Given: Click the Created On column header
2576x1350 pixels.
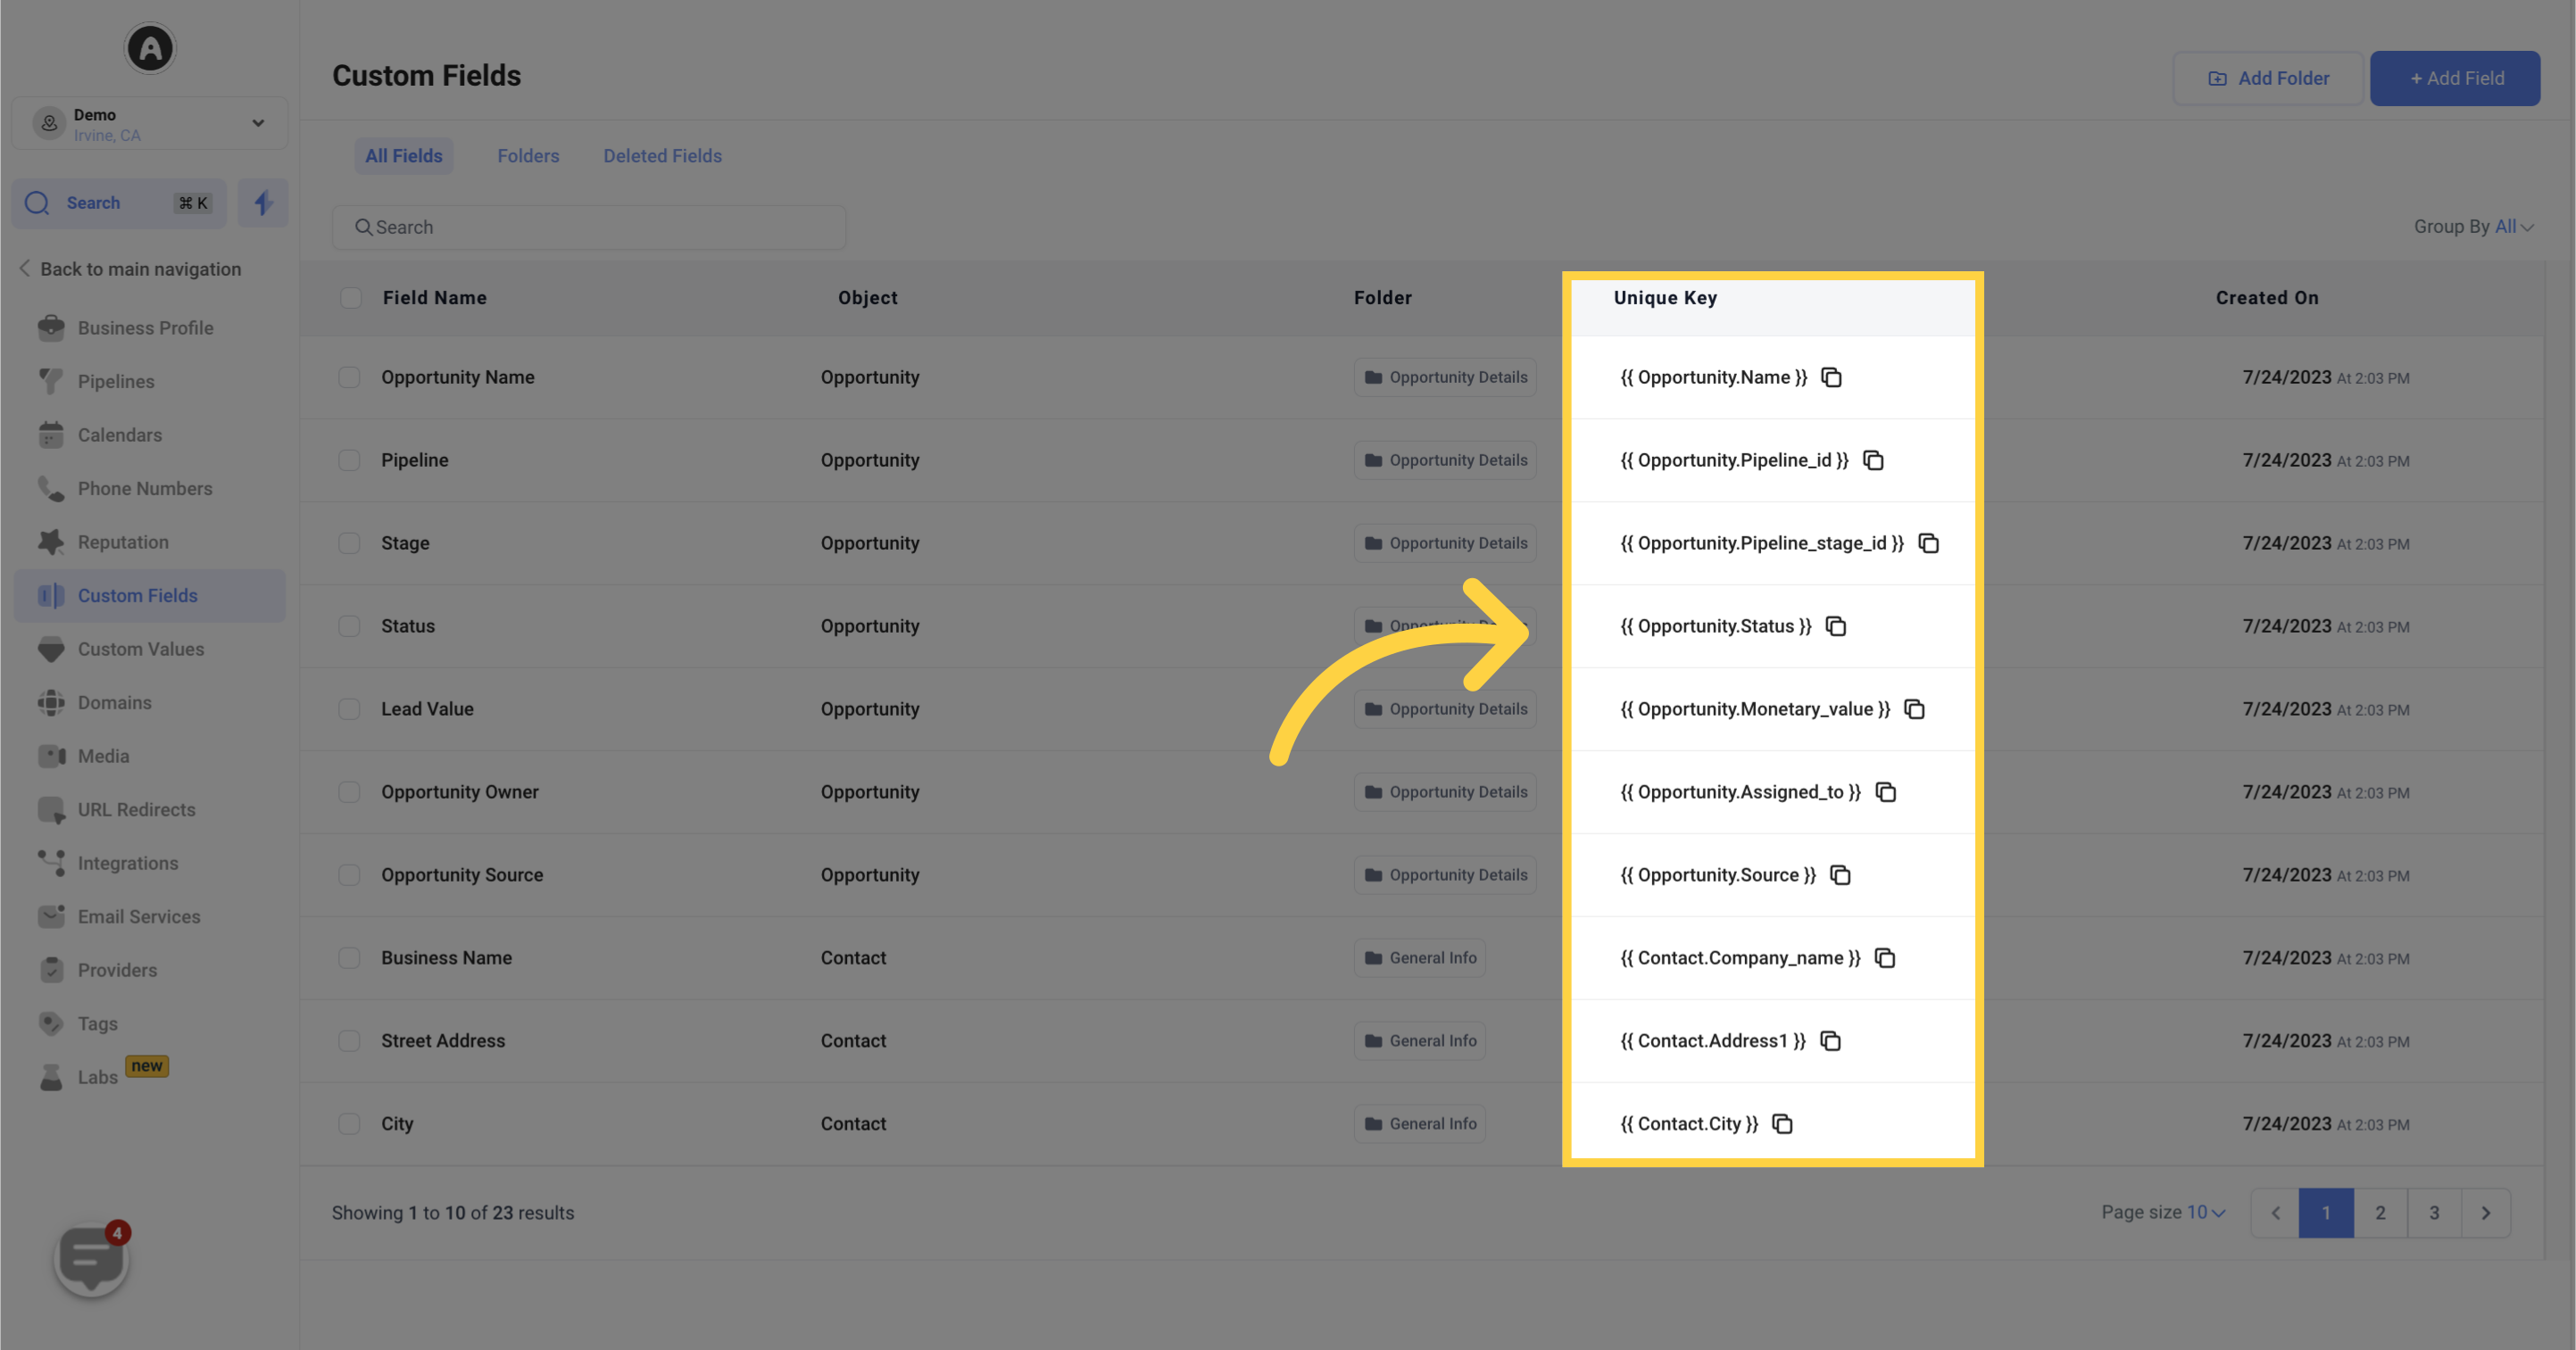Looking at the screenshot, I should pyautogui.click(x=2267, y=298).
